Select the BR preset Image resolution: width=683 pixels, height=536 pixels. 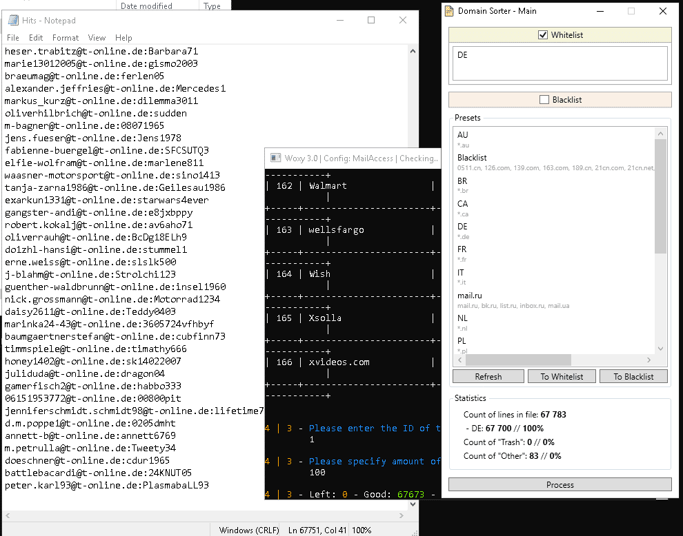pos(553,185)
